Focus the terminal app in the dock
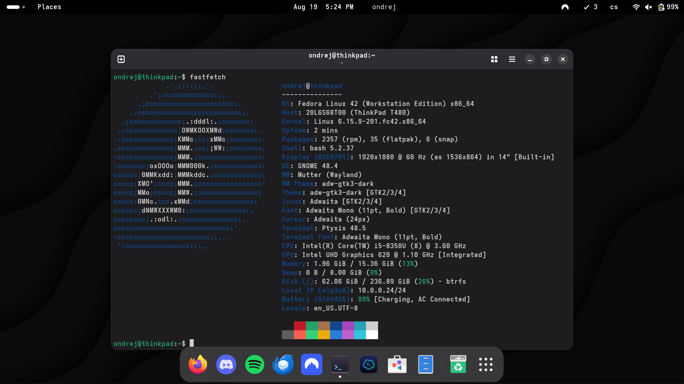Screen dimensions: 684x384 pos(340,364)
